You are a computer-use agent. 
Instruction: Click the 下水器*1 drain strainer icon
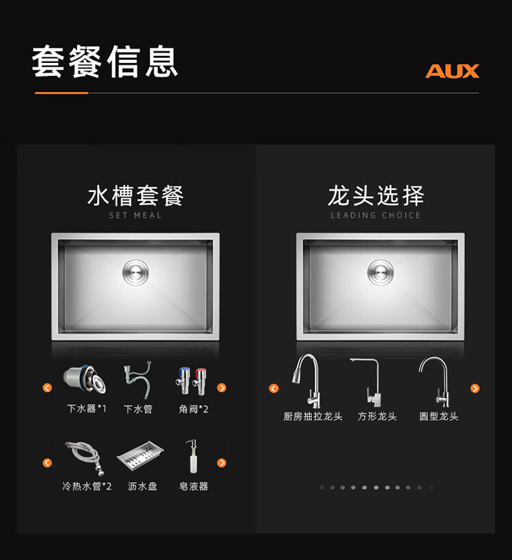(x=85, y=380)
